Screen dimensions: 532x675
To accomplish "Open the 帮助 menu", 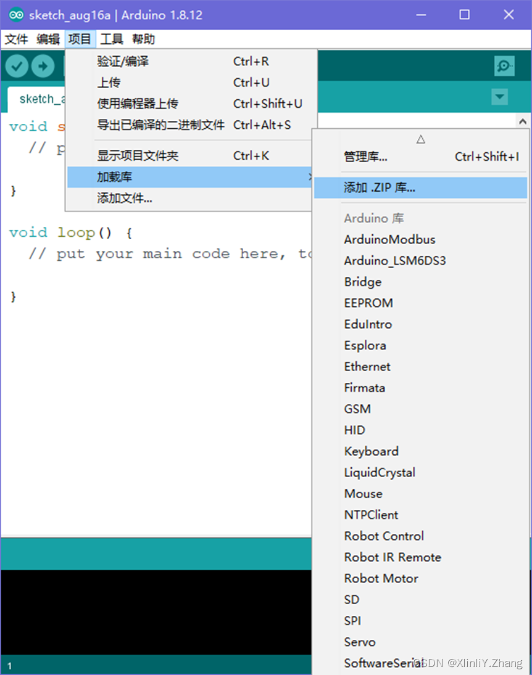I will (x=144, y=39).
